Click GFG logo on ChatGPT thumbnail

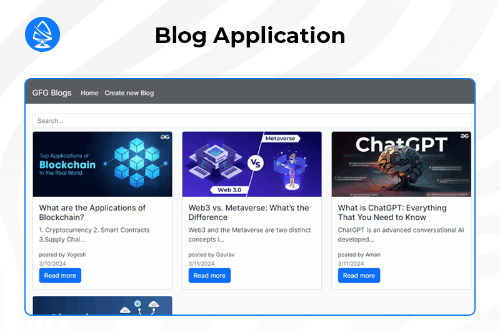pyautogui.click(x=464, y=136)
